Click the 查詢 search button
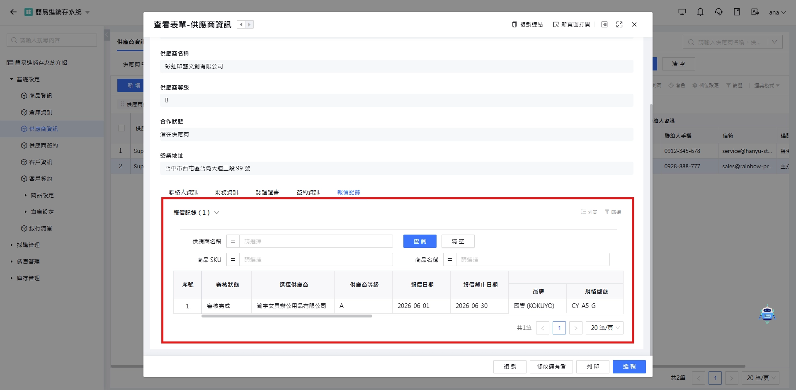This screenshot has width=796, height=390. coord(420,241)
